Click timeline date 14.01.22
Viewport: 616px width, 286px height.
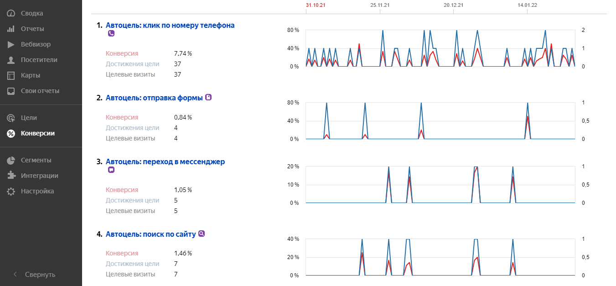coord(528,5)
